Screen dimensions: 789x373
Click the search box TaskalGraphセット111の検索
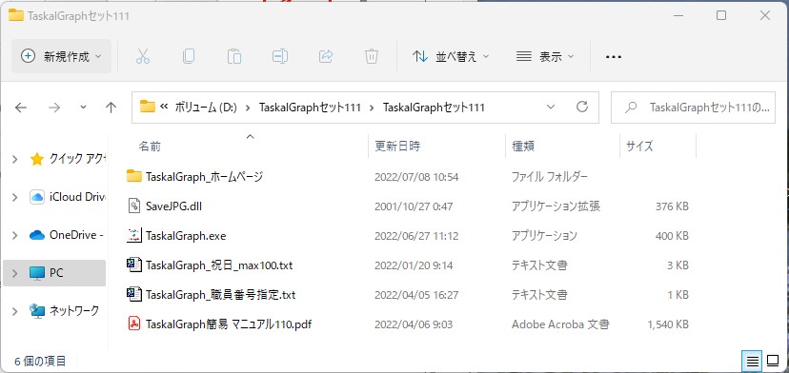click(x=693, y=108)
